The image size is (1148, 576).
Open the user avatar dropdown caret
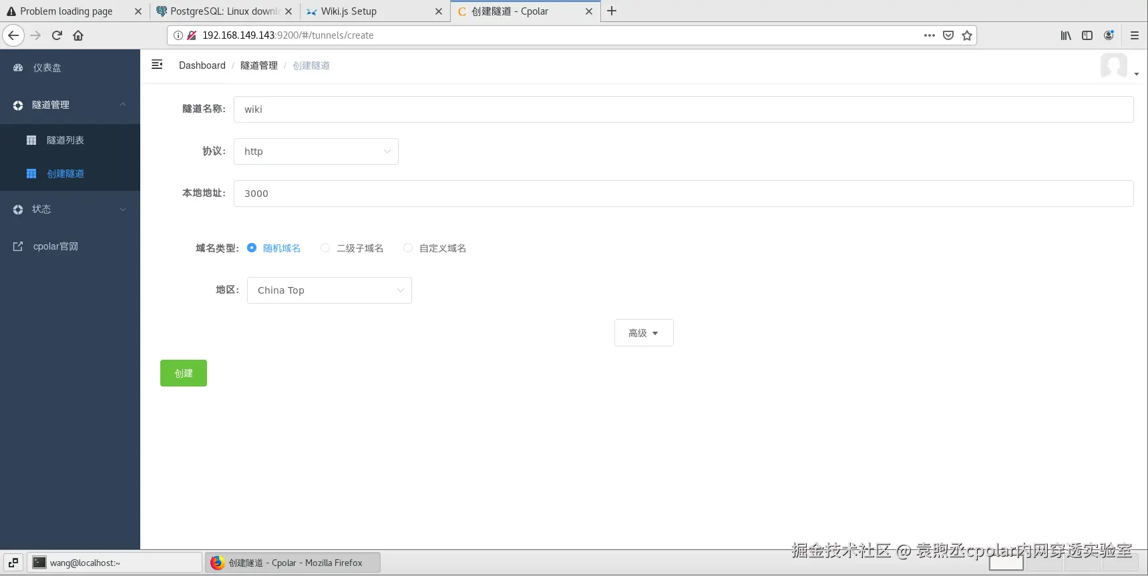point(1137,74)
